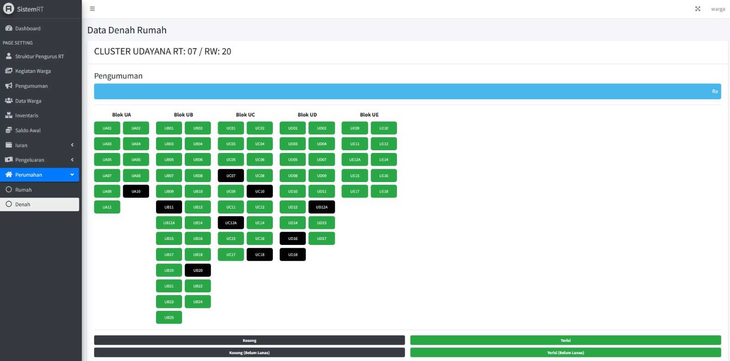Open house UB25 in Blok UB
The width and height of the screenshot is (730, 361).
[169, 318]
